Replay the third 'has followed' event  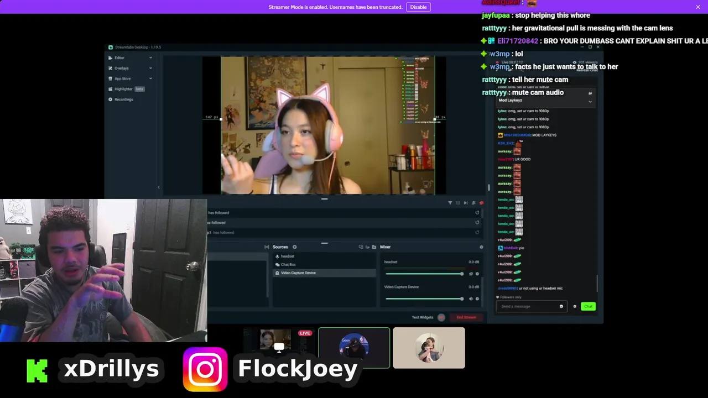pyautogui.click(x=477, y=232)
